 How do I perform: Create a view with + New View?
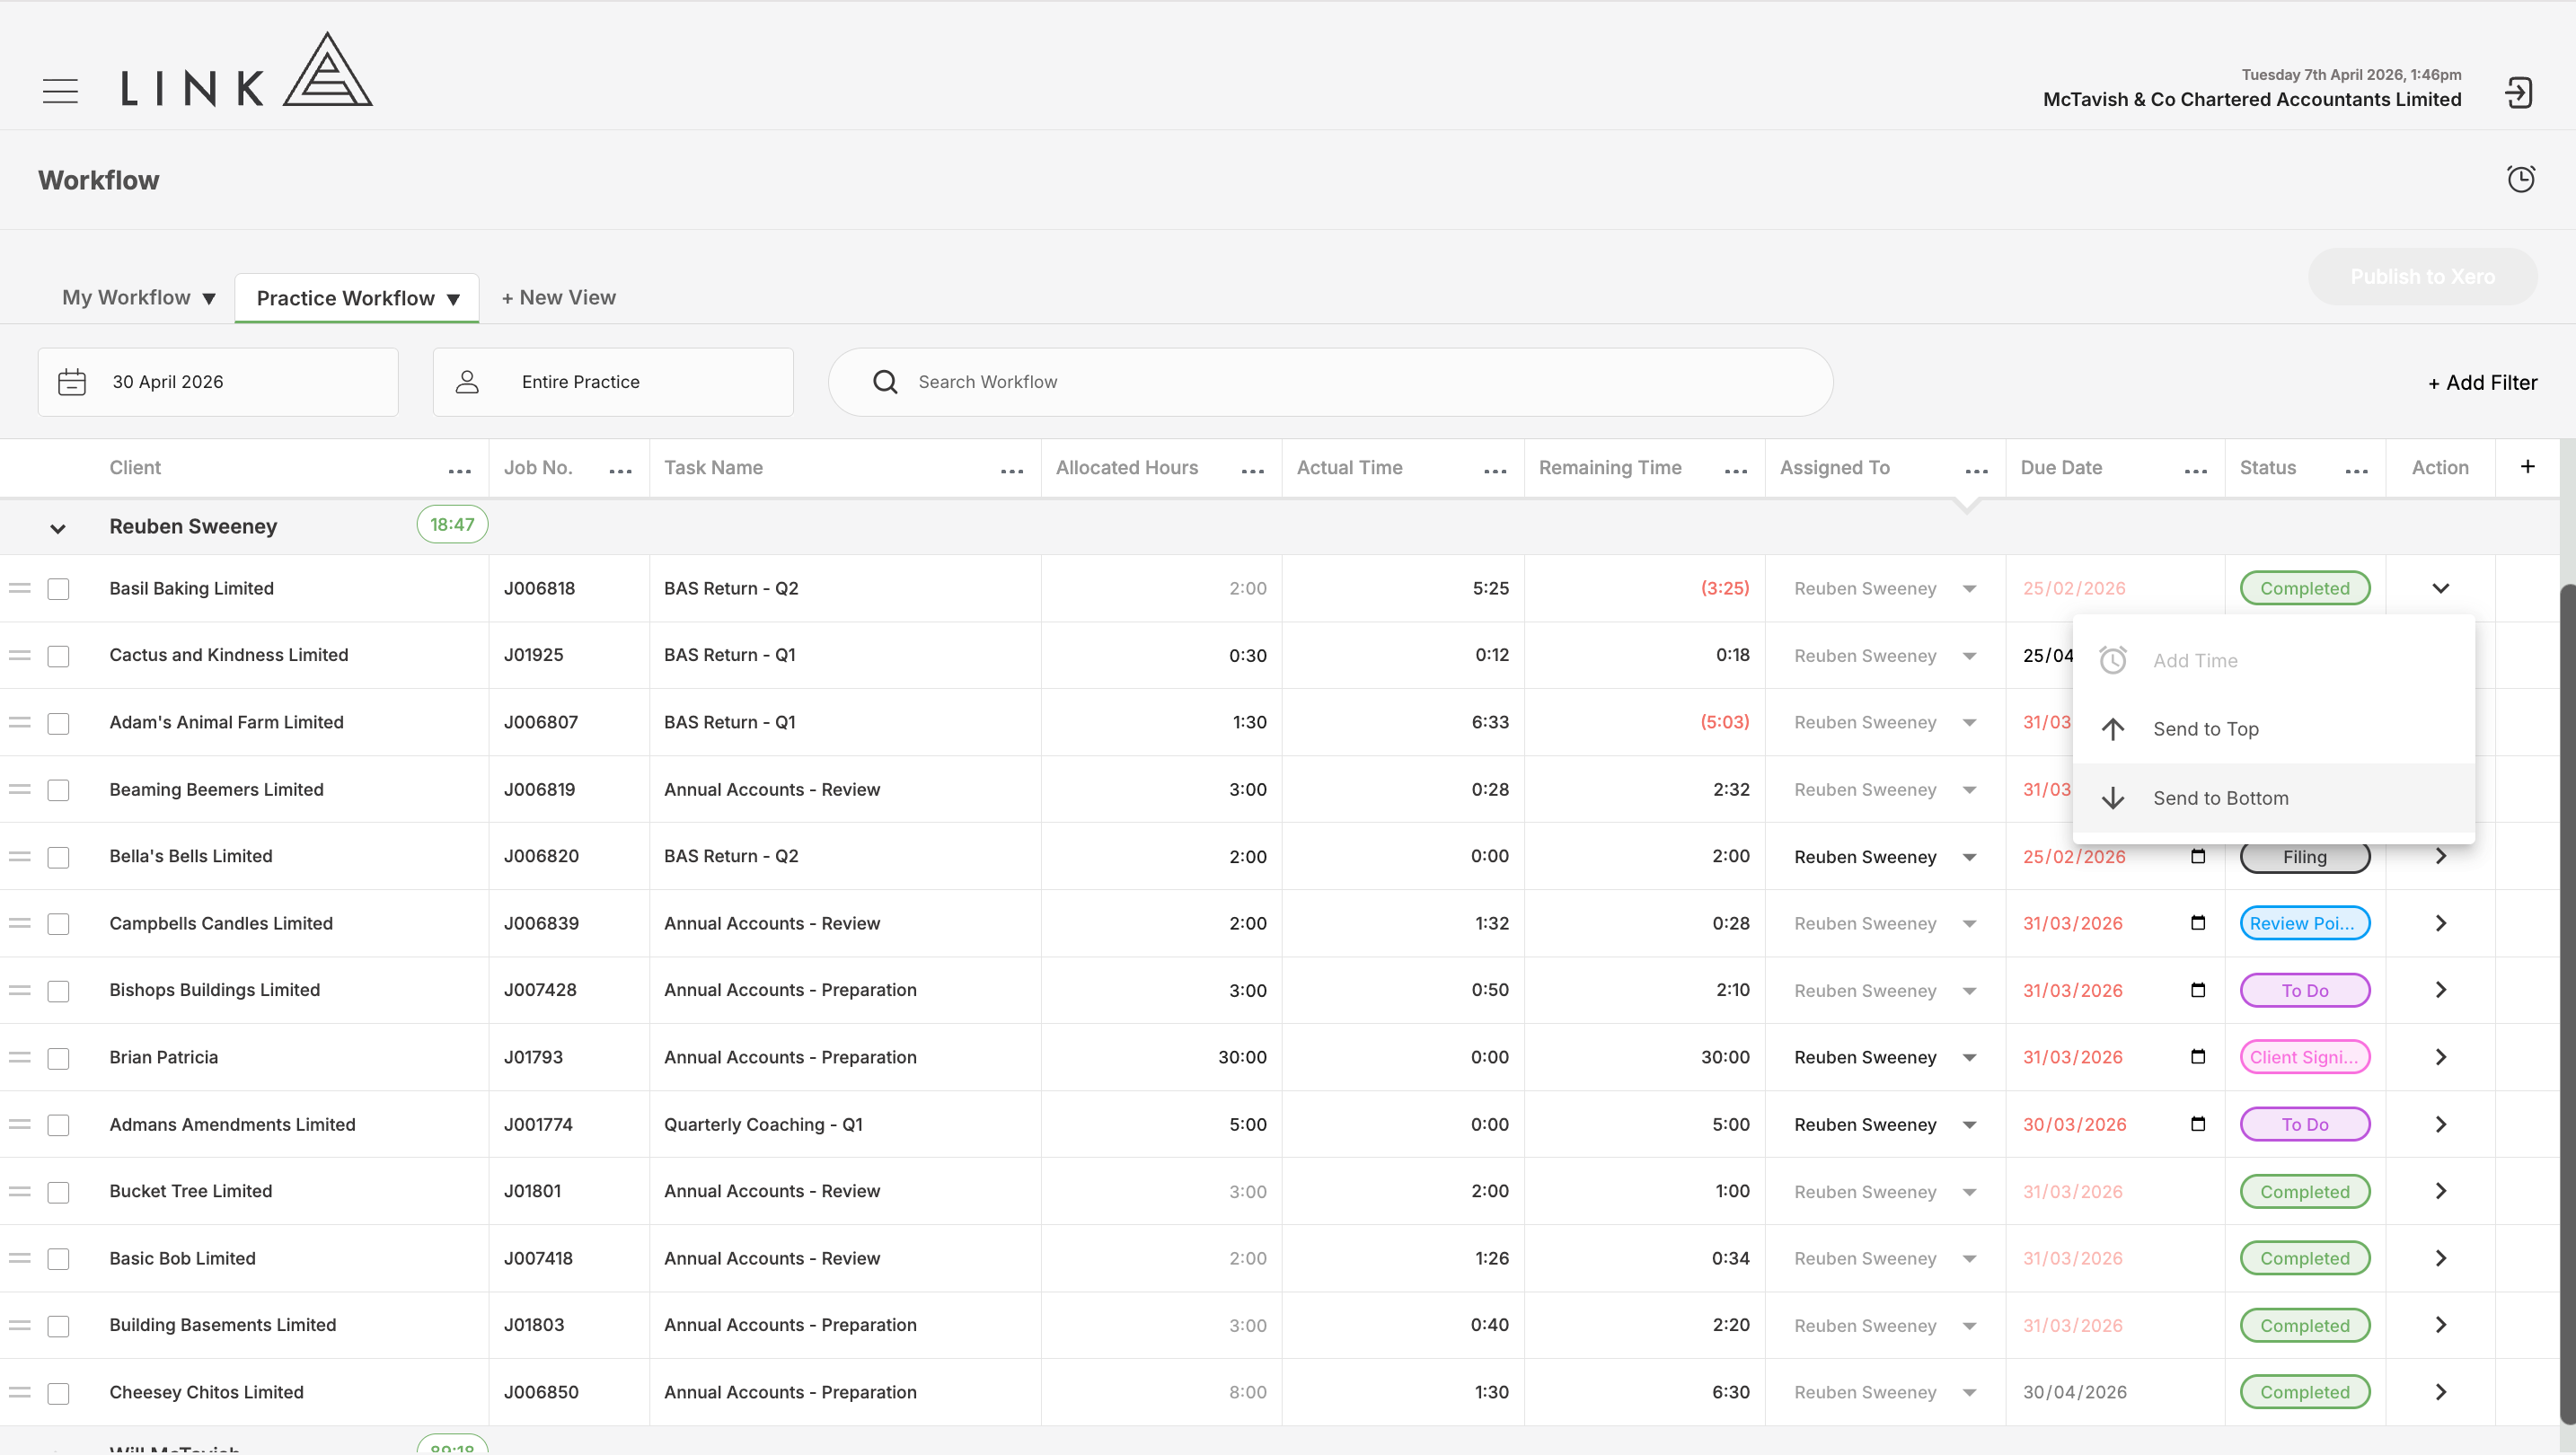558,298
